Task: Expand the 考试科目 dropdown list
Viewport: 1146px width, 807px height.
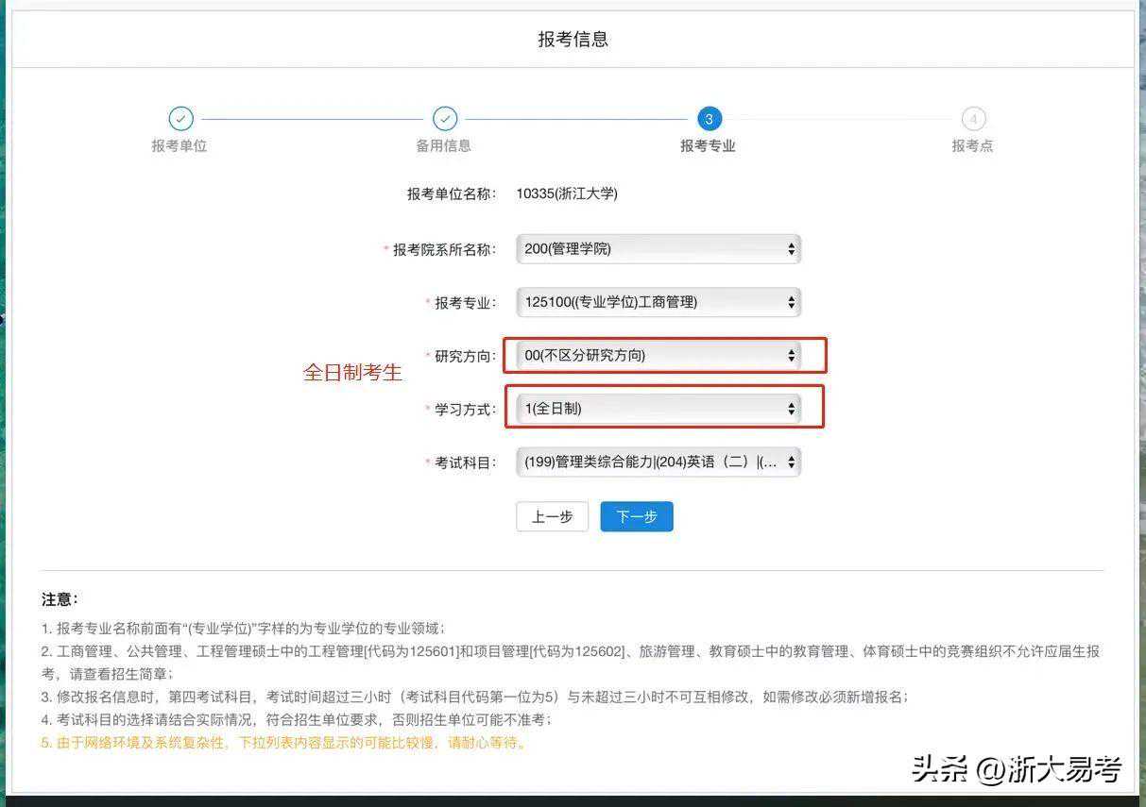Action: (659, 462)
